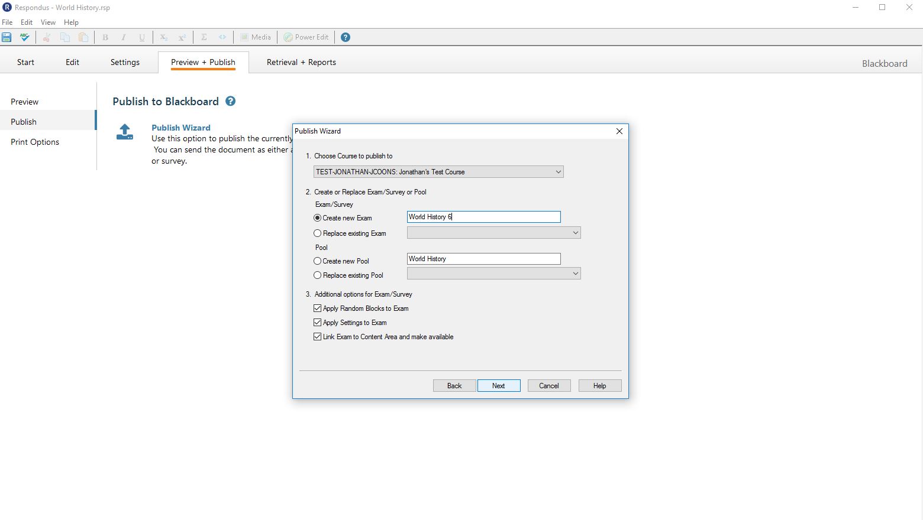This screenshot has height=520, width=923.
Task: Click the Media toolbar button
Action: [x=256, y=37]
